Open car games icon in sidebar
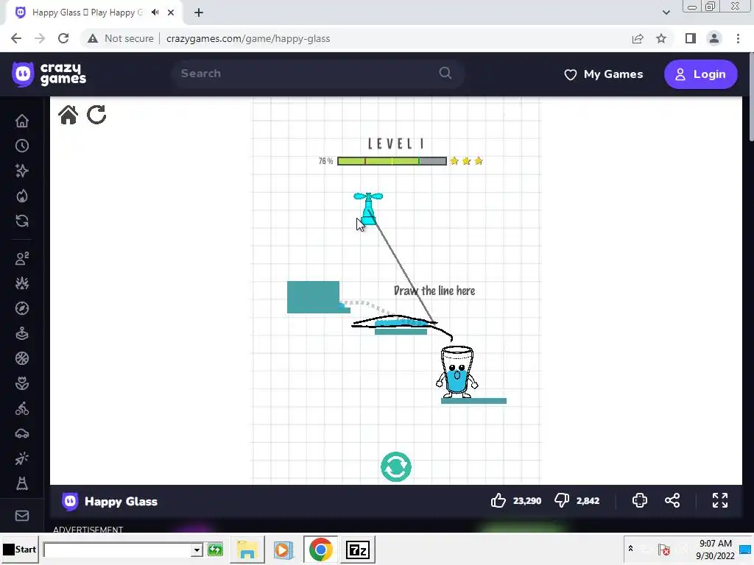Image resolution: width=754 pixels, height=565 pixels. [22, 433]
